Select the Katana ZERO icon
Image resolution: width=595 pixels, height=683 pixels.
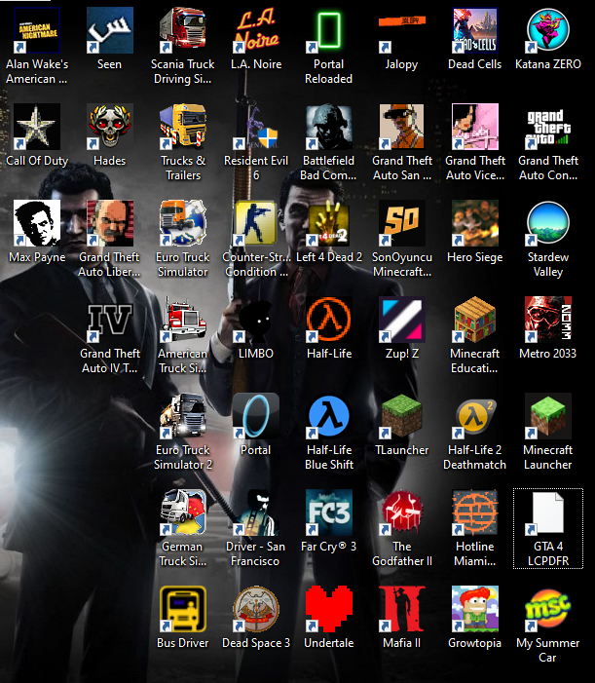point(548,30)
